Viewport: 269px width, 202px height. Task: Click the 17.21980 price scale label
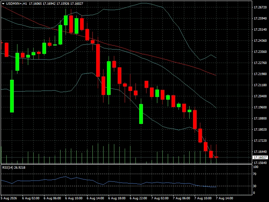click(x=260, y=74)
